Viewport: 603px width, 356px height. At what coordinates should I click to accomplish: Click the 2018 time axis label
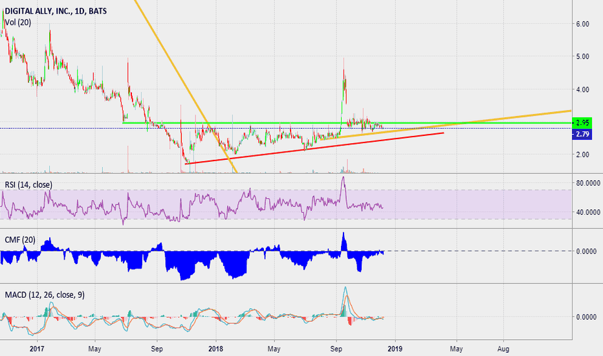215,349
